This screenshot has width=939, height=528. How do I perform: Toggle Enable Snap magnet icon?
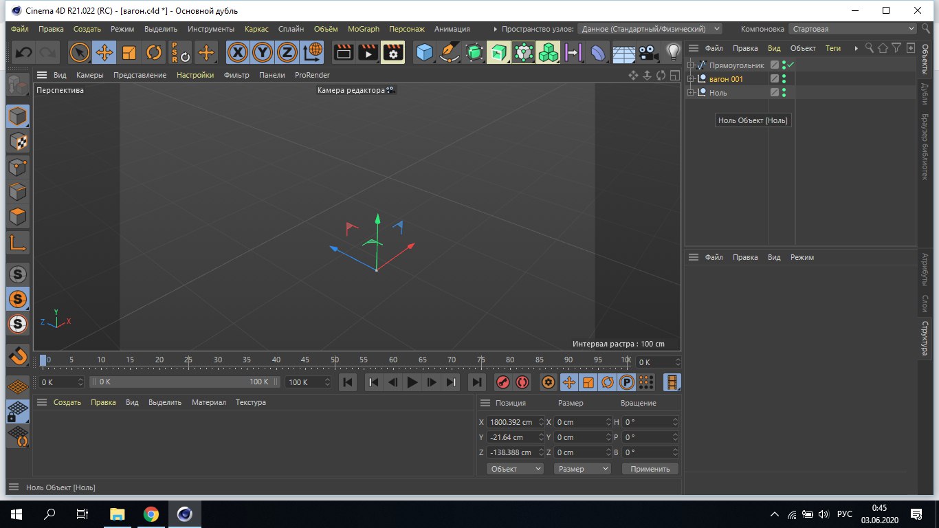18,355
